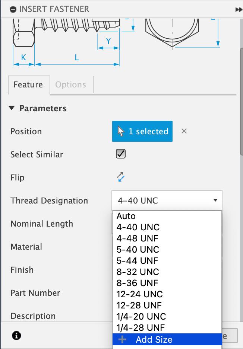Clear the Position selection with the X icon
The height and width of the screenshot is (349, 243).
pos(184,131)
